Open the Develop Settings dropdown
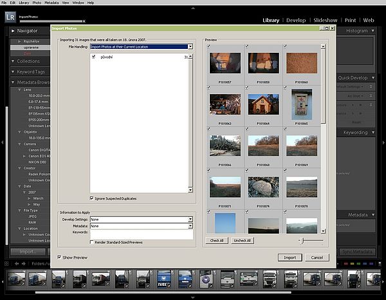The height and width of the screenshot is (300, 386). pos(141,220)
